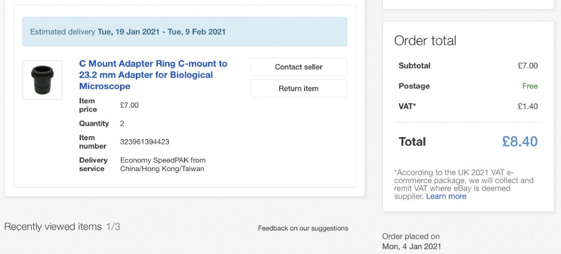Click the Order total heading
Screen dimensions: 561x254
click(425, 40)
